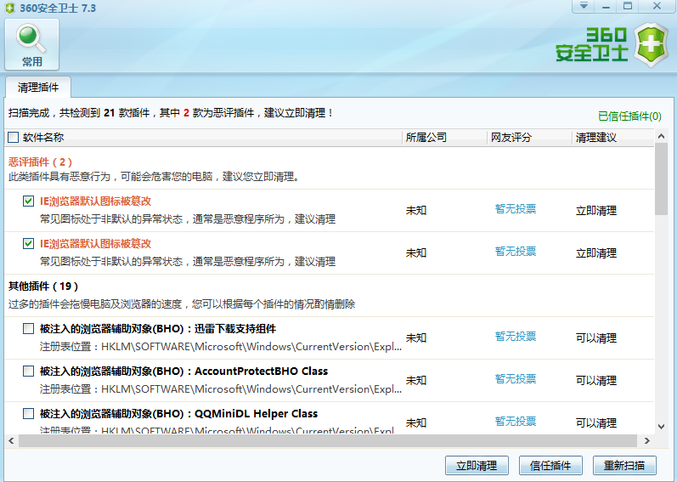The height and width of the screenshot is (482, 677).
Task: Click 立即清理 suggestion in first IE icon row
Action: point(596,211)
